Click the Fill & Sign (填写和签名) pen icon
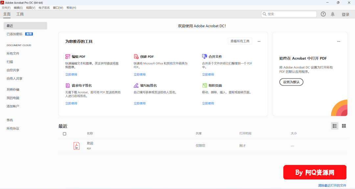 coord(136,86)
